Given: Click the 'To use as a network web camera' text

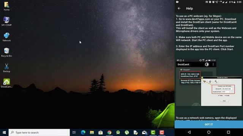Looking at the screenshot, I should click(x=206, y=118).
